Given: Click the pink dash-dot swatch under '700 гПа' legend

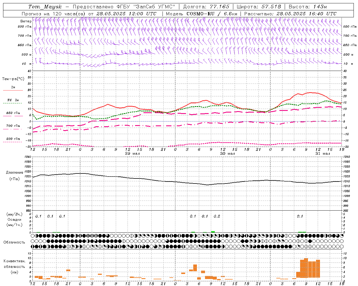Looking at the screenshot, I should (12, 129).
